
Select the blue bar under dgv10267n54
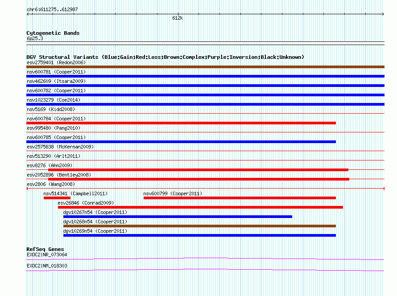coord(178,217)
